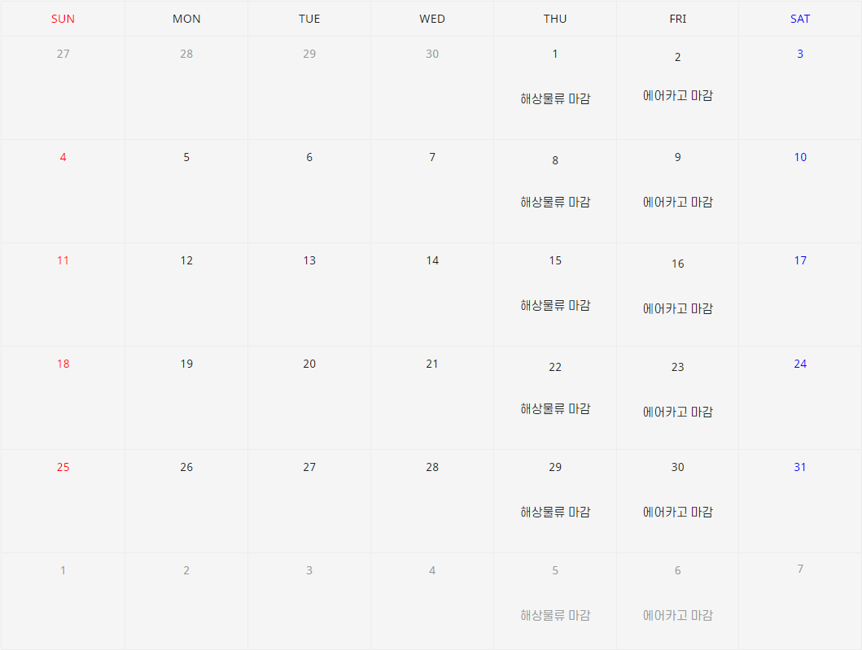Click the 에어카고 마감 event on the 23rd
This screenshot has width=862, height=650.
677,412
